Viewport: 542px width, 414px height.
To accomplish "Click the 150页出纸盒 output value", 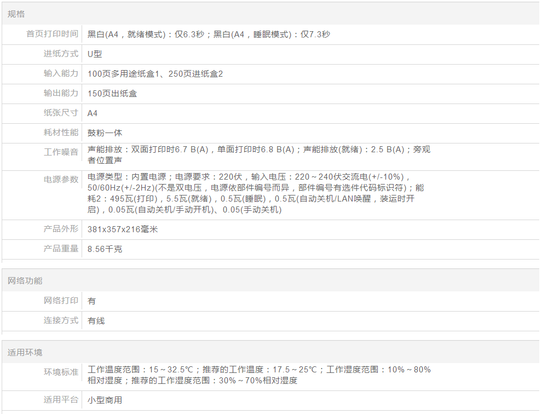I will [112, 94].
